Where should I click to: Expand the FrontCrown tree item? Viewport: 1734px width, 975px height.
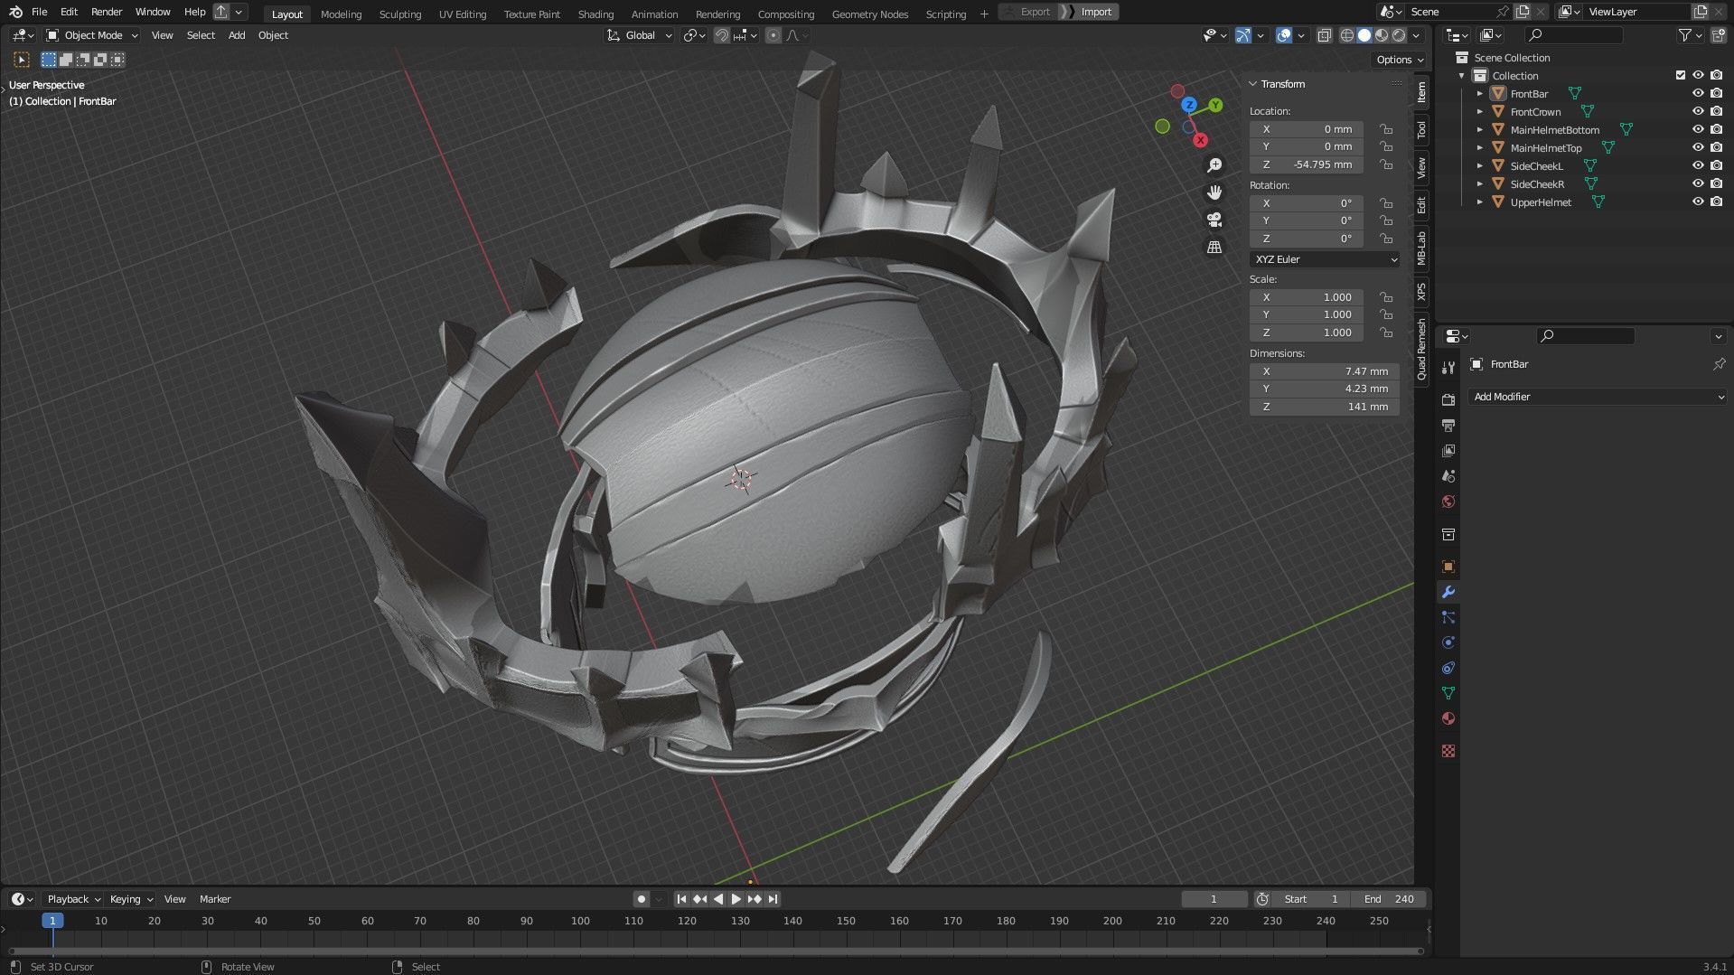coord(1480,112)
